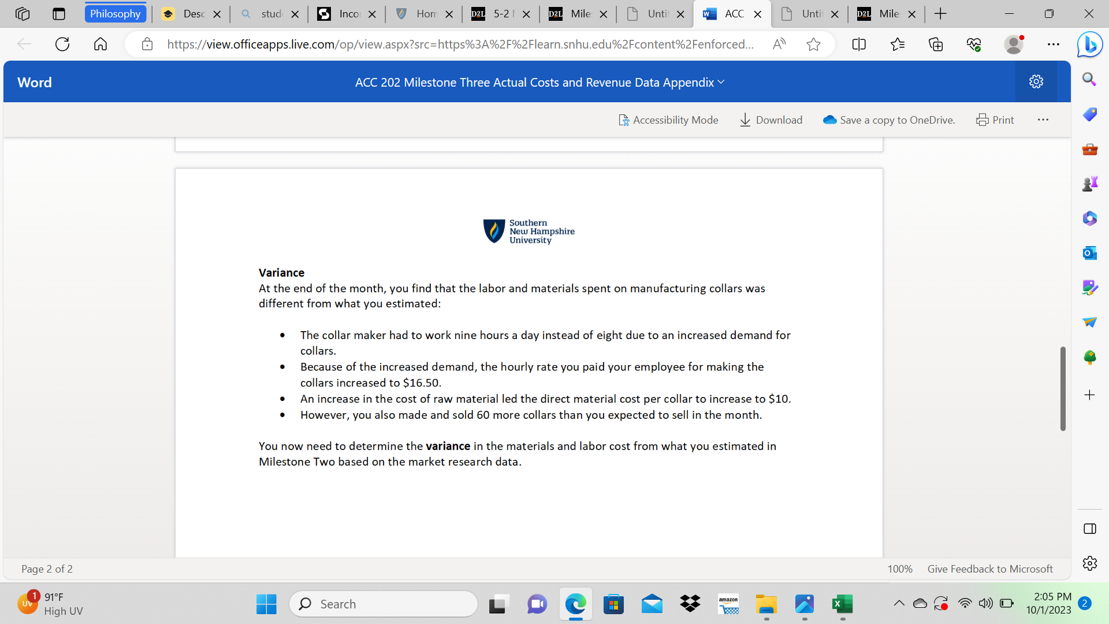
Task: Open Outlook in Edge sidebar
Action: [x=1089, y=253]
